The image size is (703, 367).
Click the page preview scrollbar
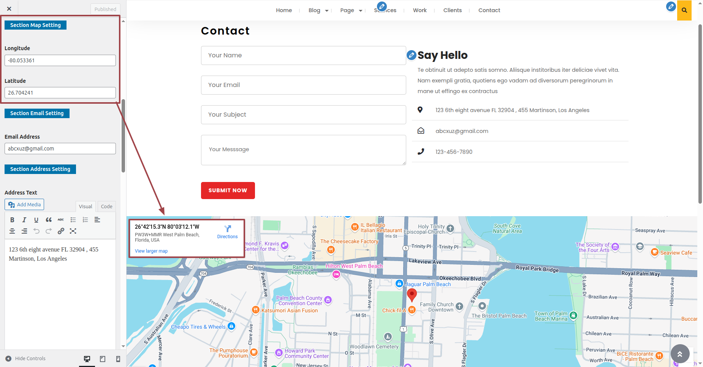(700, 114)
